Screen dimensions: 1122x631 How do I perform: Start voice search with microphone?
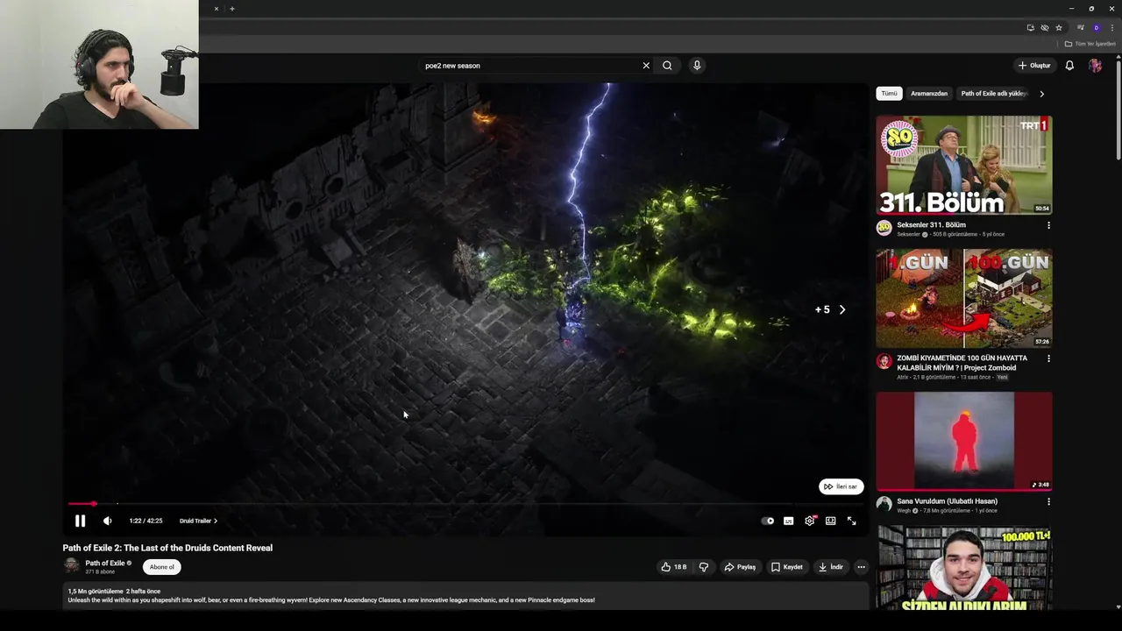point(697,66)
